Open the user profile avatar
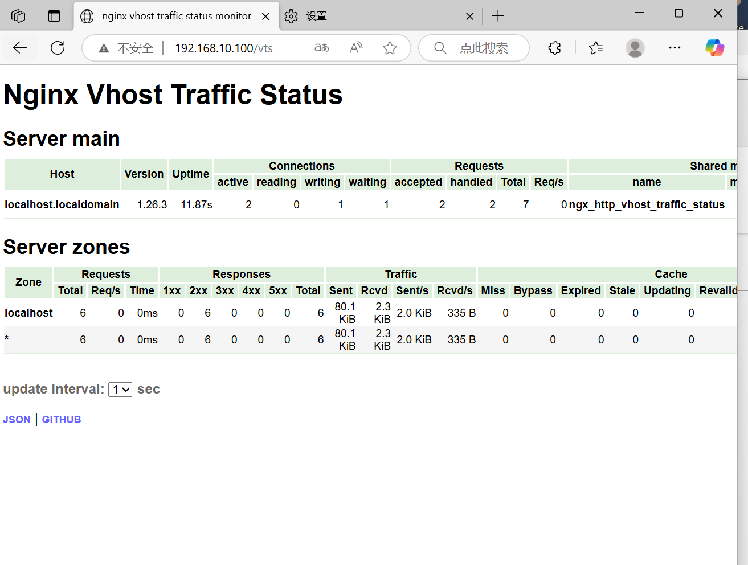The width and height of the screenshot is (748, 565). (635, 48)
